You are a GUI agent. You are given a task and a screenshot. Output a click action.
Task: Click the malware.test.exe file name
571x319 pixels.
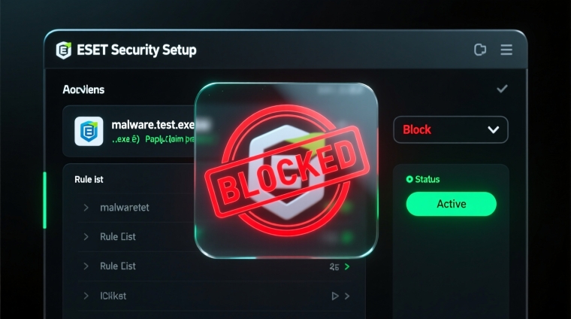click(x=151, y=124)
